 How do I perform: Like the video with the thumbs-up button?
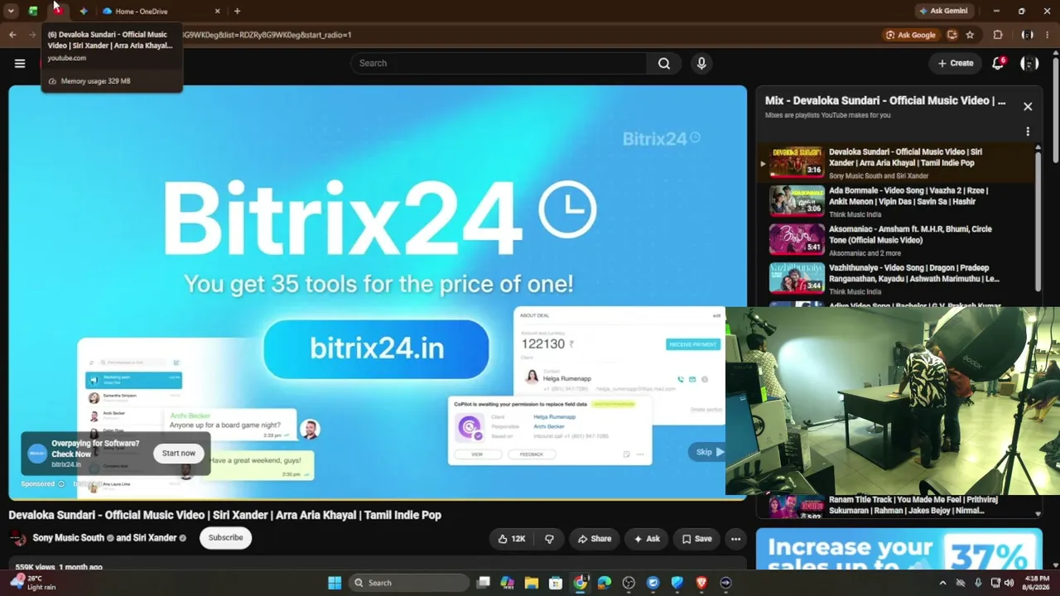(511, 539)
